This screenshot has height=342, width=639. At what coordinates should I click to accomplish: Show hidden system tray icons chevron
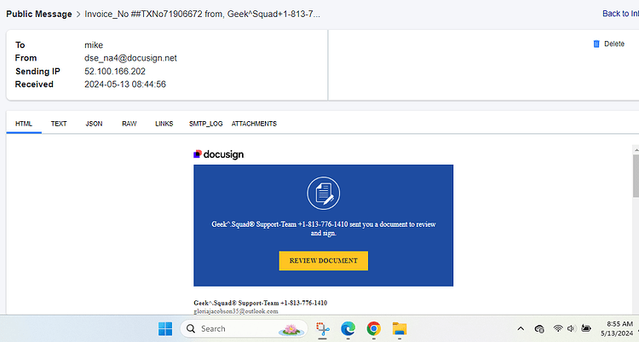tap(521, 328)
